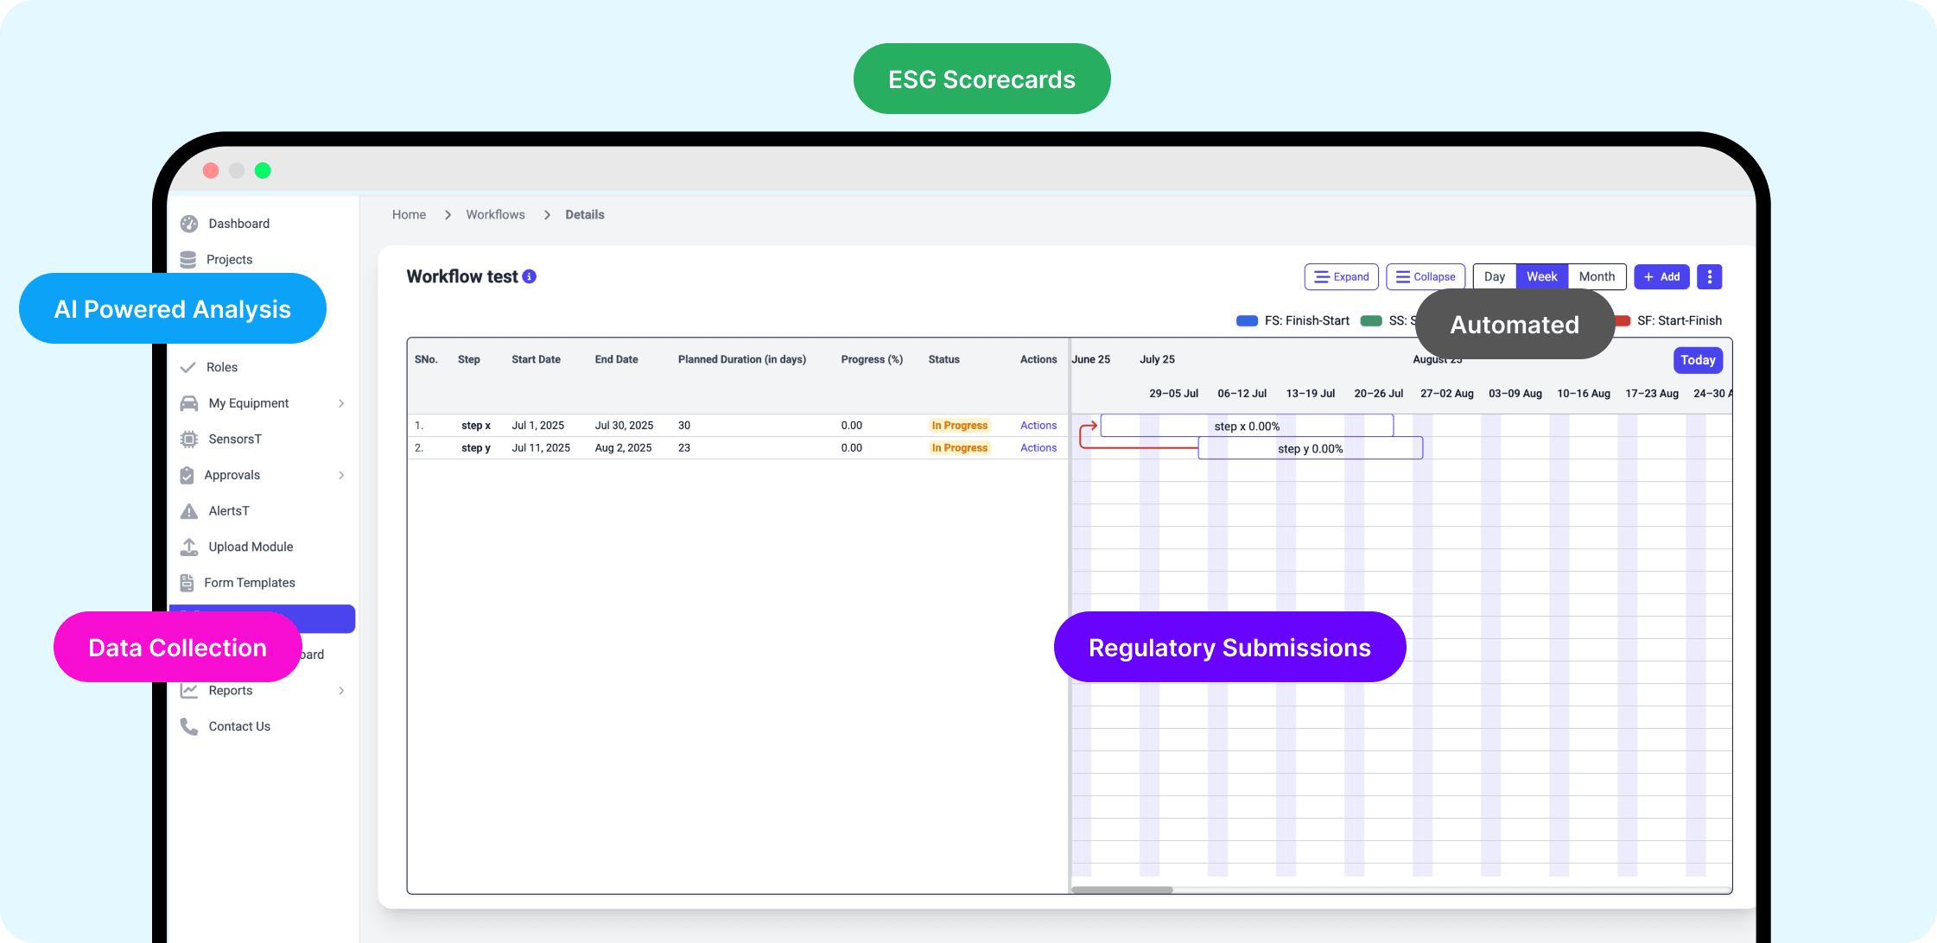Click the step x 0.00% Gantt bar

(1247, 426)
